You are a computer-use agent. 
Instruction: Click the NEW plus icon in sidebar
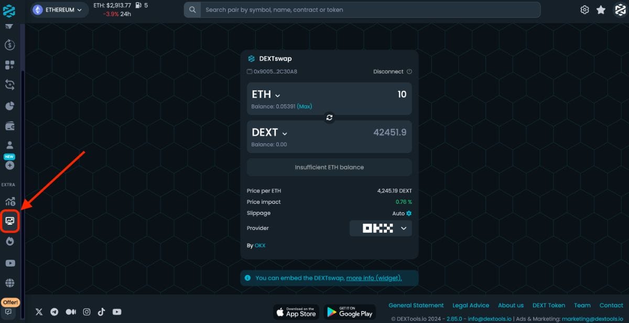coord(9,165)
